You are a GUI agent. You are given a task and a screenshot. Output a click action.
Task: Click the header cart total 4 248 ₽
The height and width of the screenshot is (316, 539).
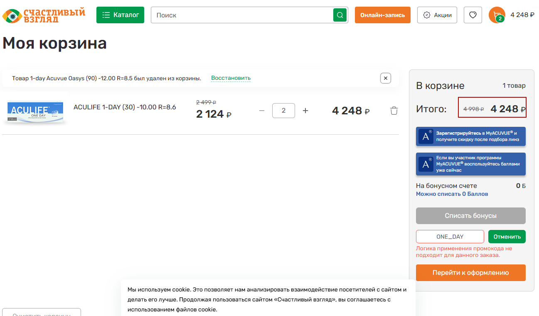(522, 15)
